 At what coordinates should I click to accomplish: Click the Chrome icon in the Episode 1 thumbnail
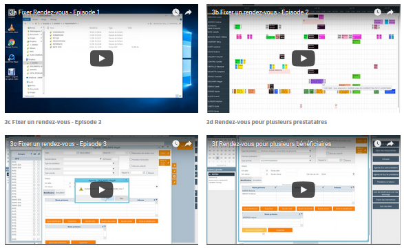tap(11, 42)
